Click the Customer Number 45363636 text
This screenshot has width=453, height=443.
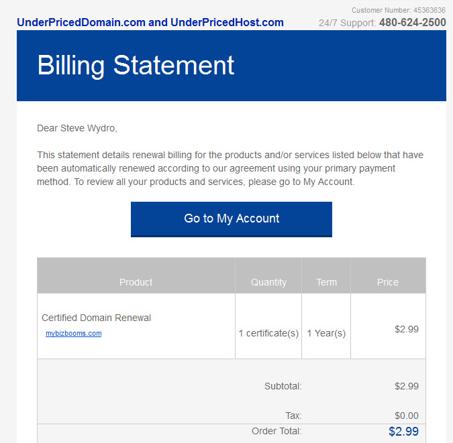click(x=399, y=10)
